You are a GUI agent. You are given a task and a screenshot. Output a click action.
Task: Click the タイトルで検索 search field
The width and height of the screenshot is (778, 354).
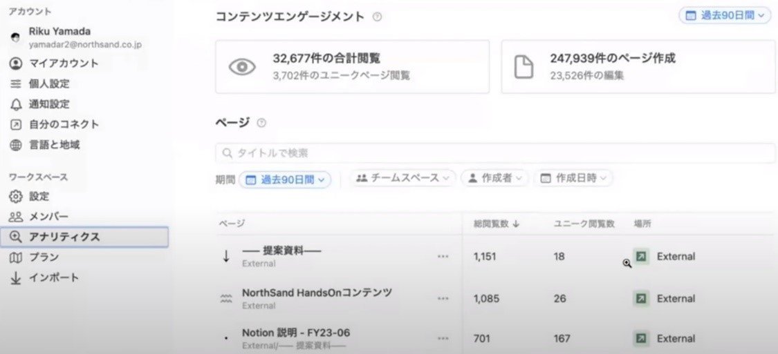point(495,153)
